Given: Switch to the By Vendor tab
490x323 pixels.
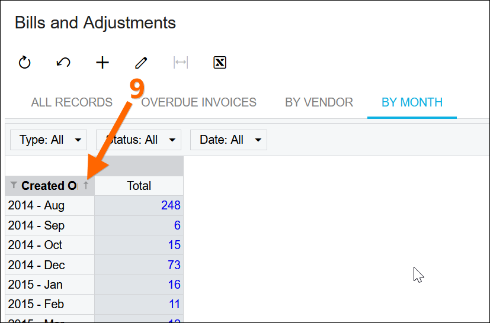Looking at the screenshot, I should pyautogui.click(x=319, y=102).
